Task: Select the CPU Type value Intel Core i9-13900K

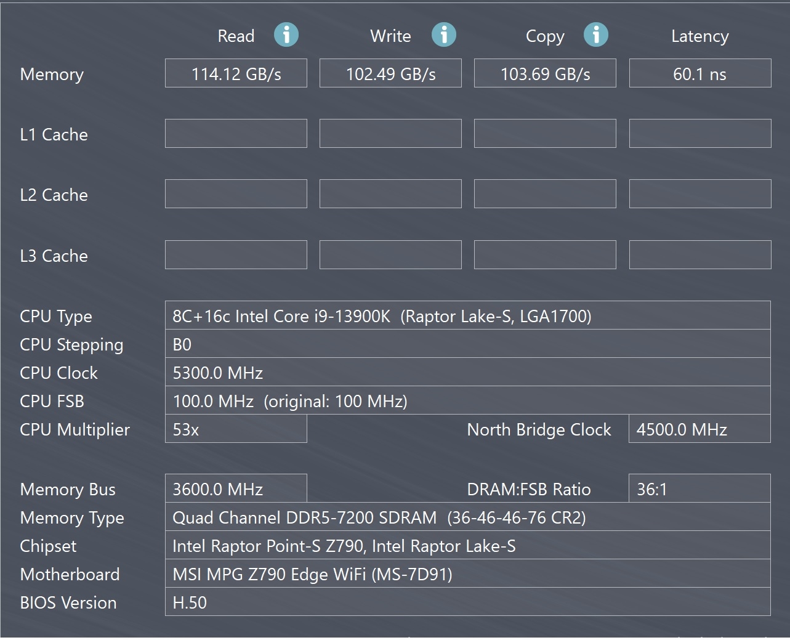Action: [x=468, y=315]
